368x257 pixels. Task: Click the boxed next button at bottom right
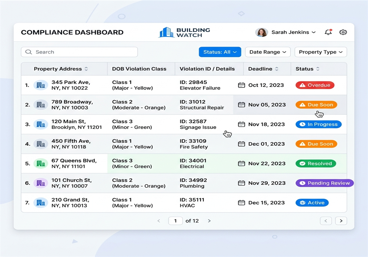341,221
